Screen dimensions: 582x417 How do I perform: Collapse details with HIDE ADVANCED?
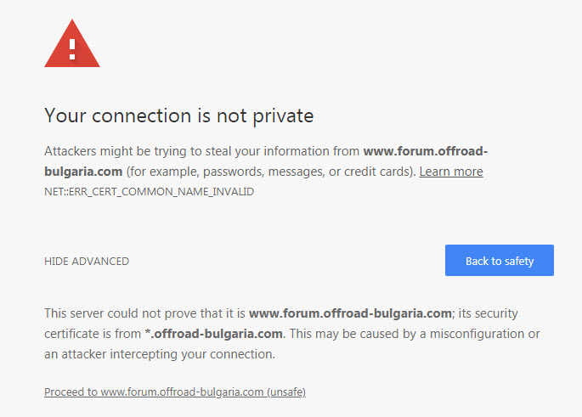pyautogui.click(x=87, y=262)
